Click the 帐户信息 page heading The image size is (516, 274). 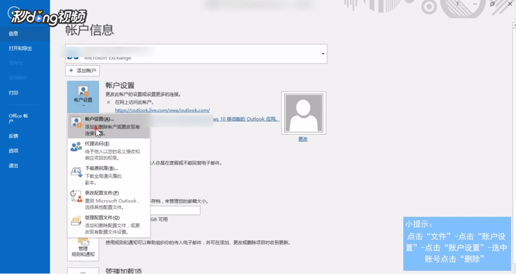(90, 30)
